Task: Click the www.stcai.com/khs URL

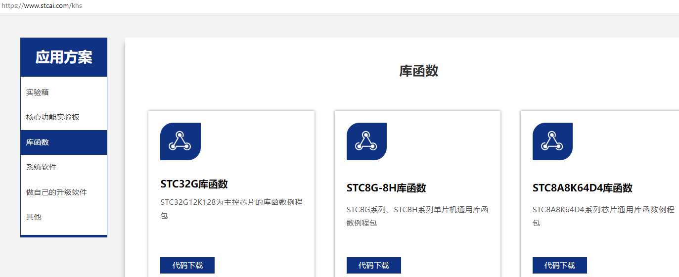Action: (41, 6)
